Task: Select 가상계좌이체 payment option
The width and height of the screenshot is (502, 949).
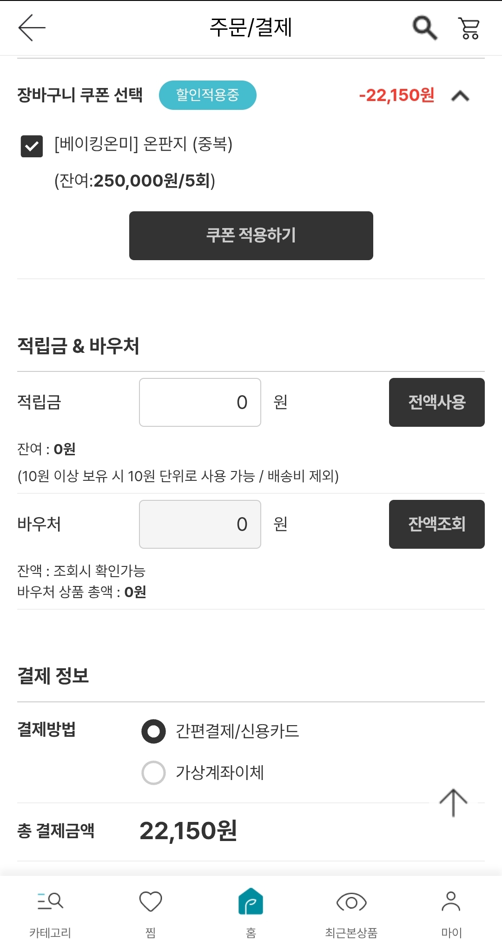Action: coord(153,773)
